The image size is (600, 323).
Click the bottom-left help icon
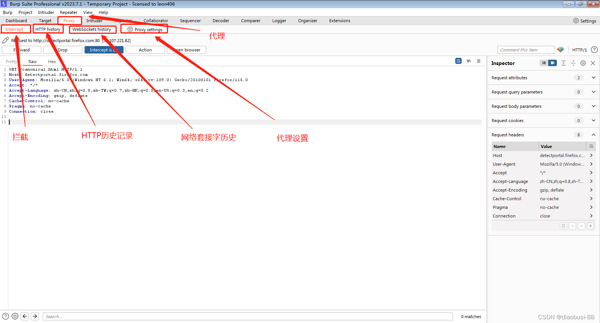pos(6,316)
